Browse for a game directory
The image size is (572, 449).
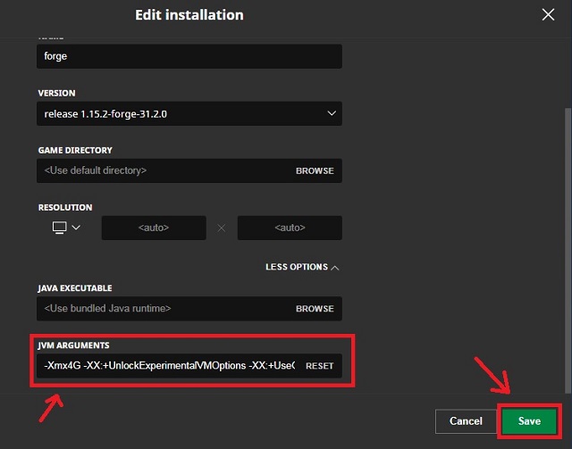click(x=315, y=170)
